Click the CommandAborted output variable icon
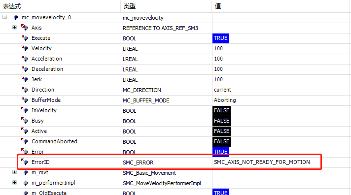 tap(25, 141)
